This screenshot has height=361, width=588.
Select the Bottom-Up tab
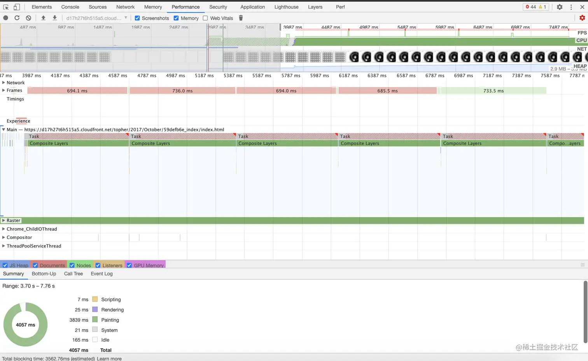pos(44,274)
